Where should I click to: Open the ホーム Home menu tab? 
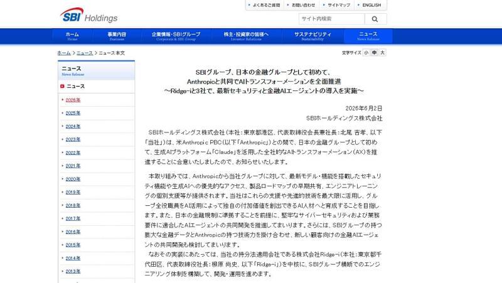point(72,36)
